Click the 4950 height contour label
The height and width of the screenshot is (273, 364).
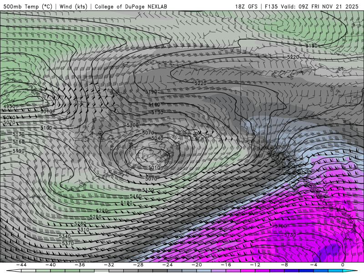(x=9, y=106)
